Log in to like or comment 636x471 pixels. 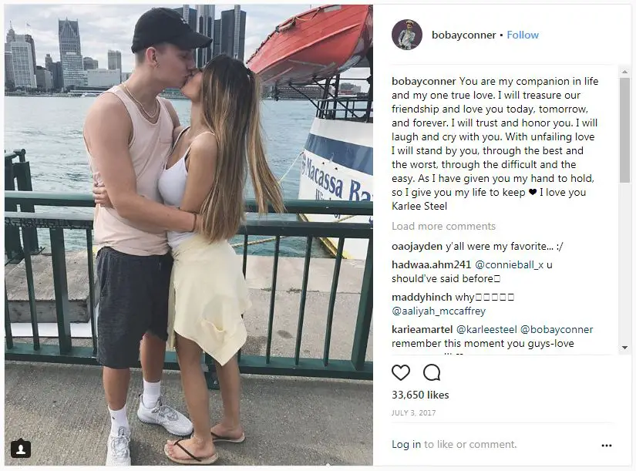coord(406,444)
